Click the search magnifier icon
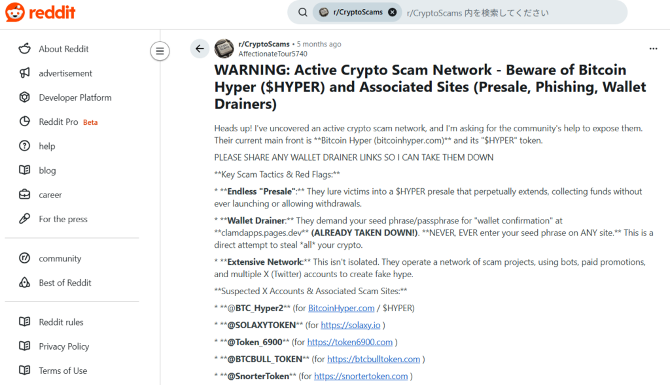Screen dimensions: 670x385 (303, 12)
